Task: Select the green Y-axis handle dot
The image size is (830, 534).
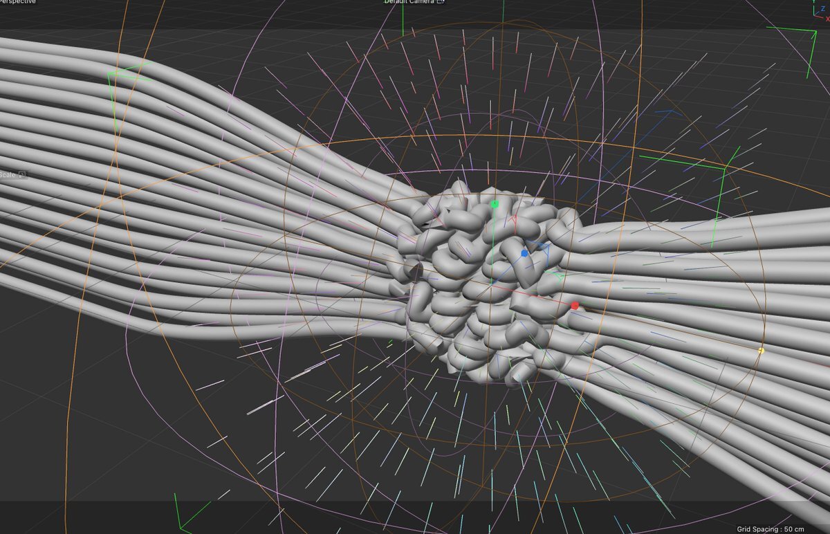Action: pyautogui.click(x=495, y=204)
